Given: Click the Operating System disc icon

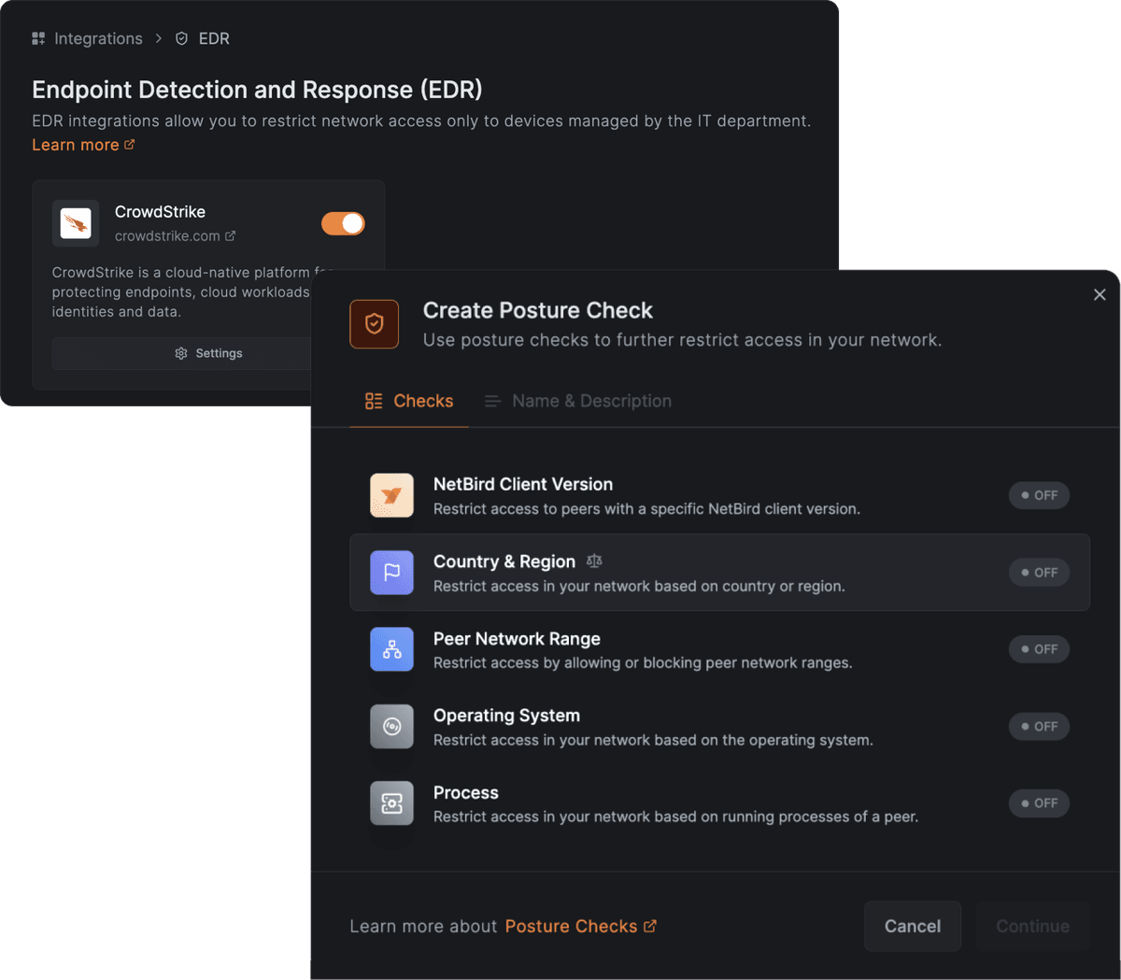Looking at the screenshot, I should (391, 727).
